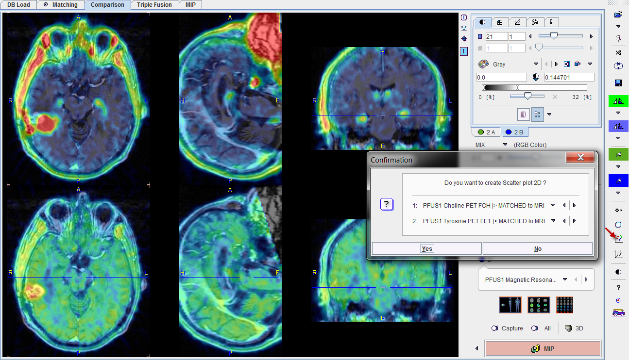The height and width of the screenshot is (360, 629).
Task: Click the load image folder icon
Action: (618, 15)
